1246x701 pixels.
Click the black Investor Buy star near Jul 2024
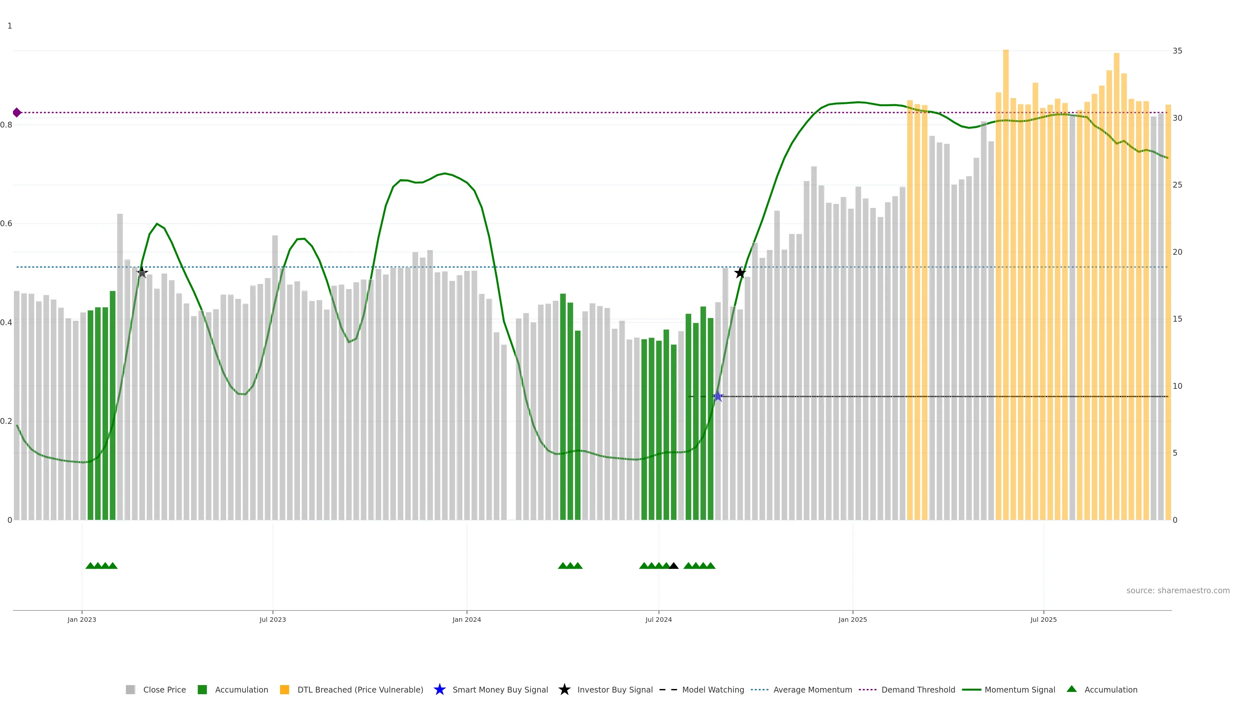pos(739,273)
